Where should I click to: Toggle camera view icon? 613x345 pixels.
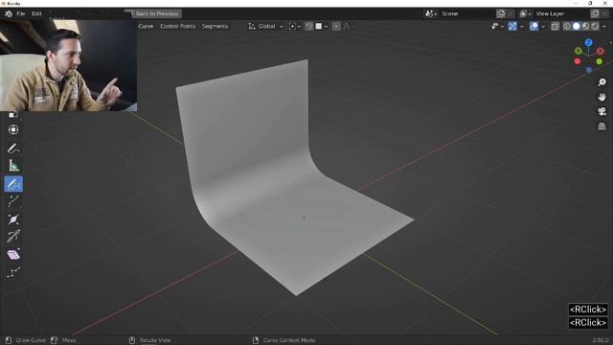pyautogui.click(x=602, y=111)
